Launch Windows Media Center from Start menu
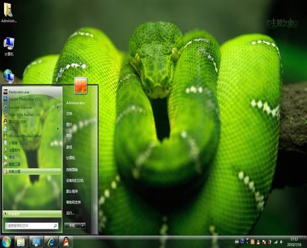The width and height of the screenshot is (307, 248). (x=32, y=136)
